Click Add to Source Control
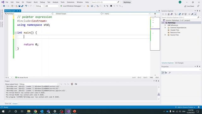 coord(185,107)
